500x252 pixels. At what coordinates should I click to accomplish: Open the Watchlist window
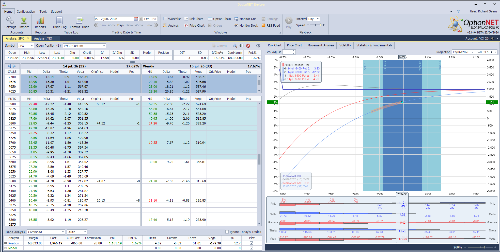(x=172, y=19)
